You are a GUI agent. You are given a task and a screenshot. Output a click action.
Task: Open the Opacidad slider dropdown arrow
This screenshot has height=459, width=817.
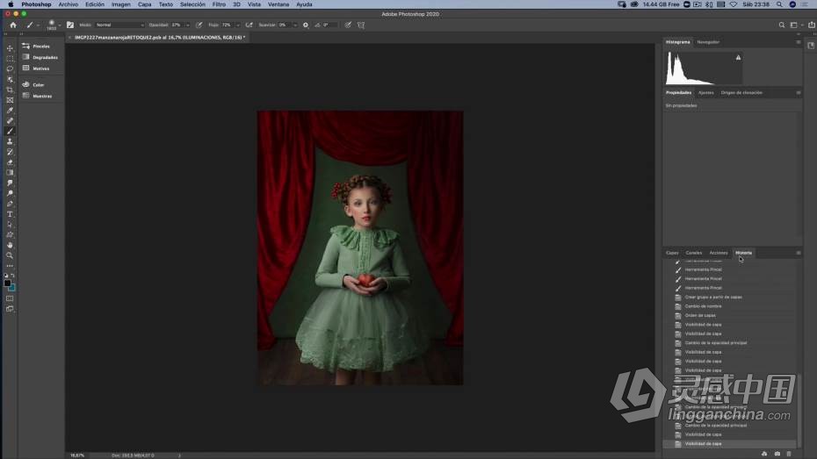tap(188, 25)
